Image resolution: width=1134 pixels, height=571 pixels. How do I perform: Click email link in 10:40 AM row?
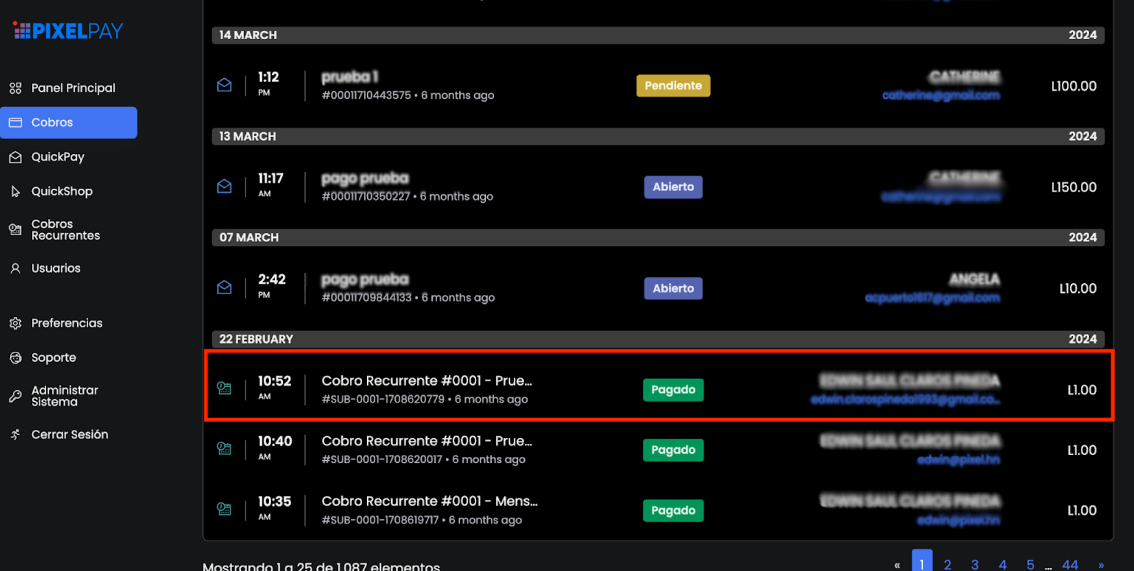coord(958,459)
